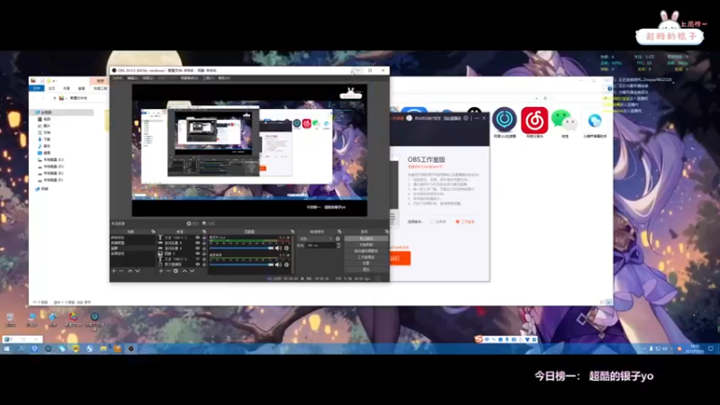Move scene up using the Scenes panel arrow
The width and height of the screenshot is (720, 405).
pyautogui.click(x=130, y=271)
